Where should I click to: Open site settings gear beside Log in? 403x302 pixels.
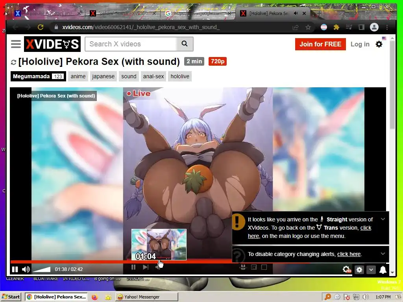[379, 44]
